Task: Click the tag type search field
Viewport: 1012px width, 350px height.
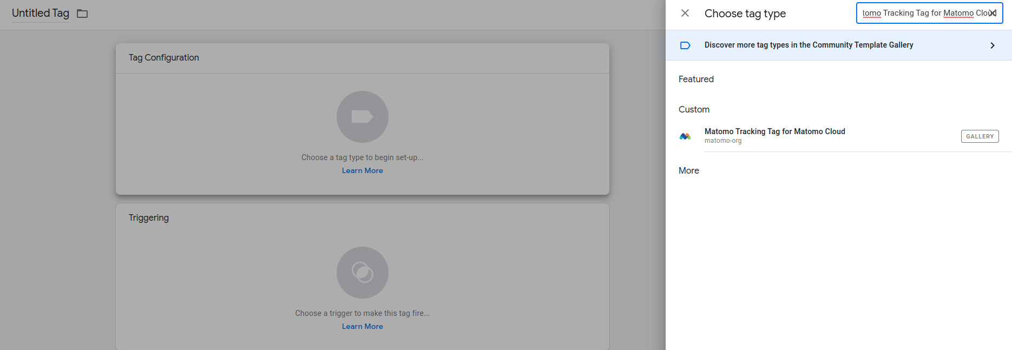Action: pyautogui.click(x=923, y=13)
